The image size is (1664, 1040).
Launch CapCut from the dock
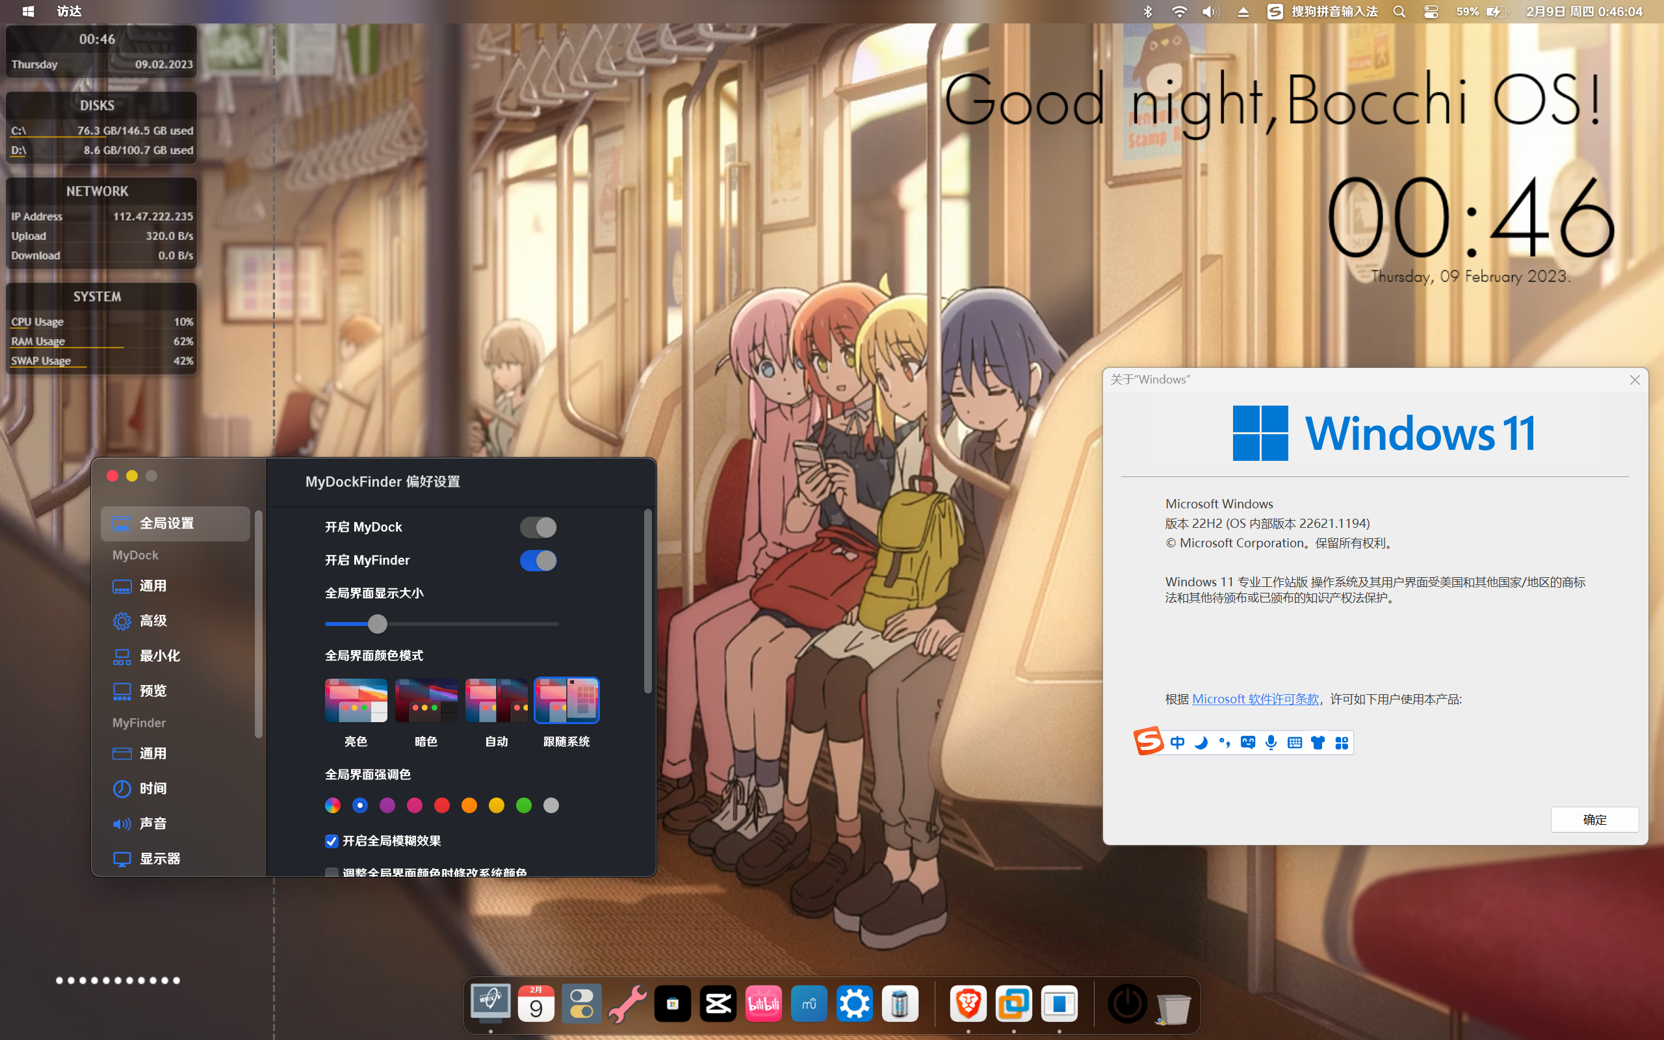[x=718, y=1004]
